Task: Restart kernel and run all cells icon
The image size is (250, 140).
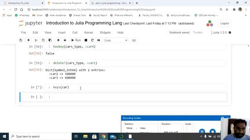Action: 99,40
